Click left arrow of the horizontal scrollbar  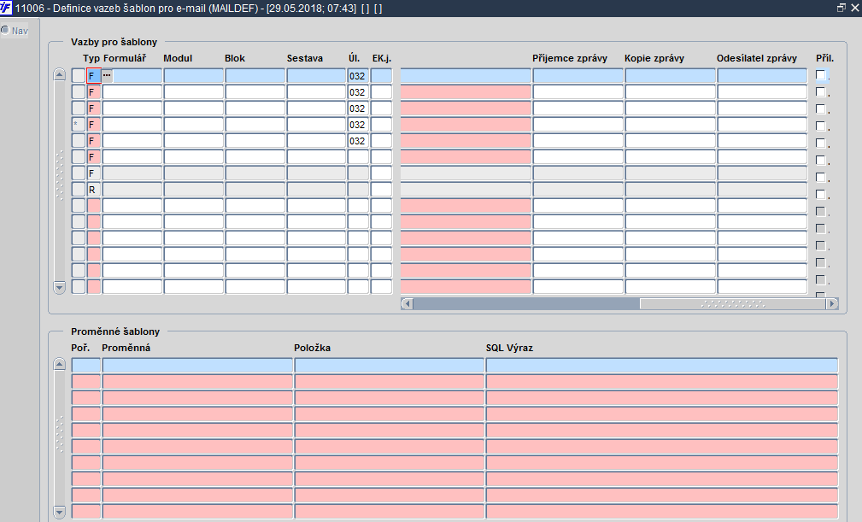(x=407, y=303)
